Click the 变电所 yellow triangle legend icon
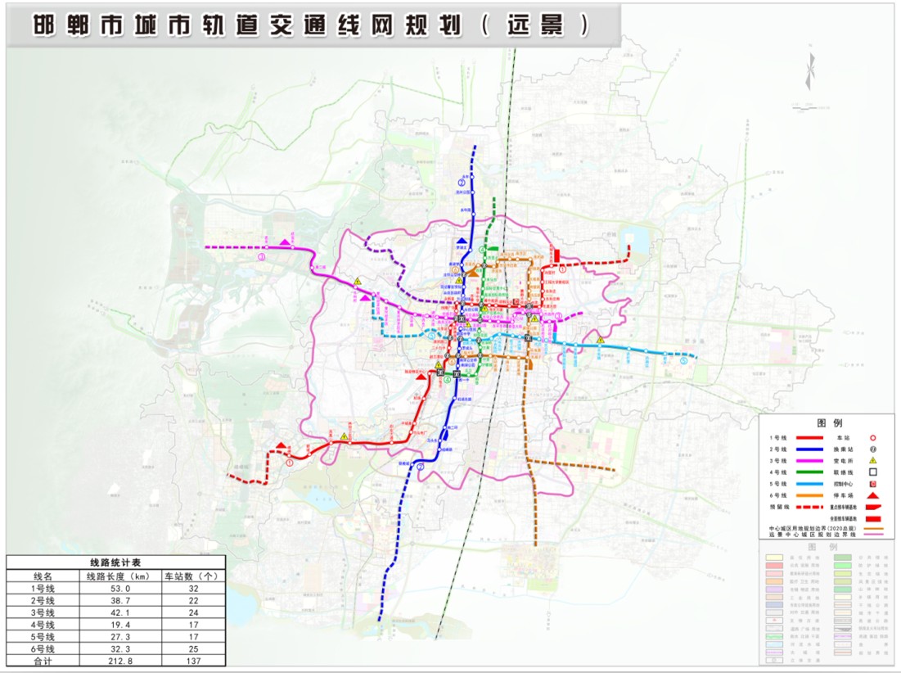 [x=873, y=462]
